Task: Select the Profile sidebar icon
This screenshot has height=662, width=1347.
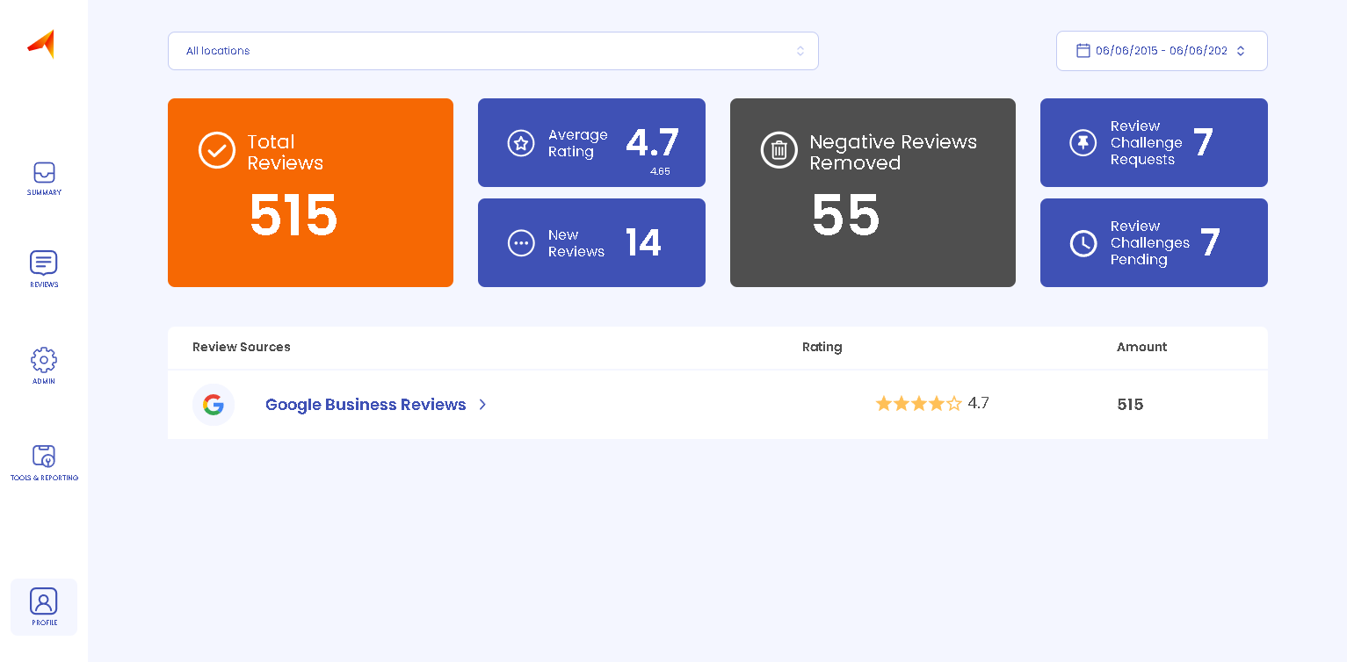Action: tap(44, 602)
